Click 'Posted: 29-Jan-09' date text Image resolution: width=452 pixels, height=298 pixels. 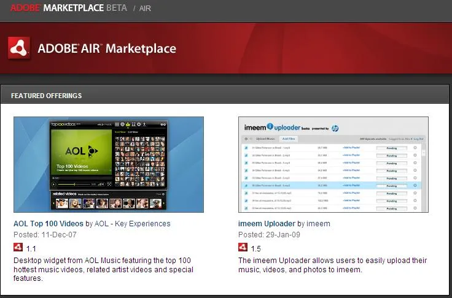click(269, 235)
